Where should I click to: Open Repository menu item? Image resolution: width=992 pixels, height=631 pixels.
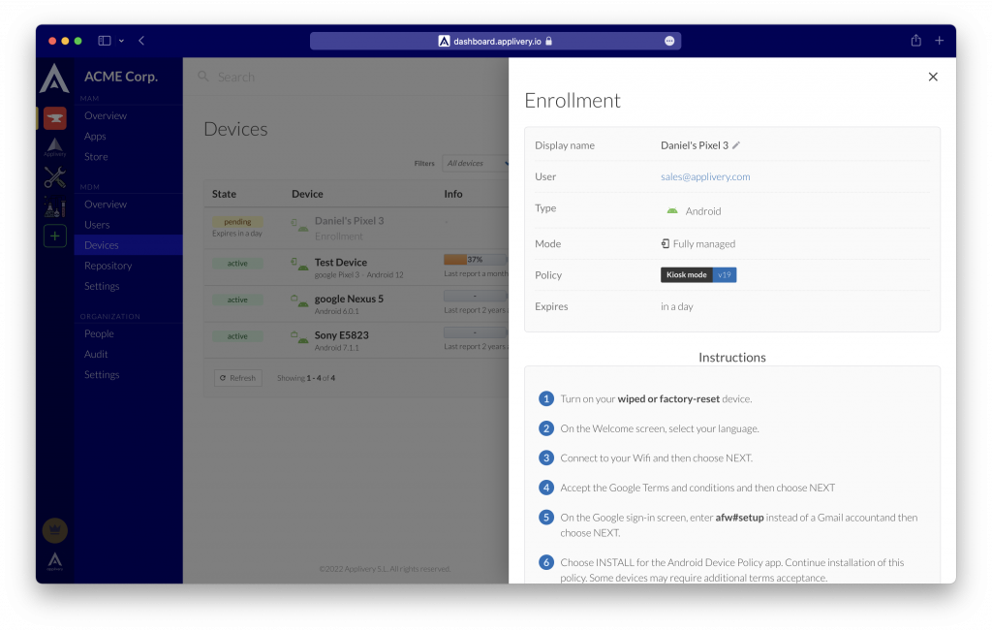coord(108,266)
